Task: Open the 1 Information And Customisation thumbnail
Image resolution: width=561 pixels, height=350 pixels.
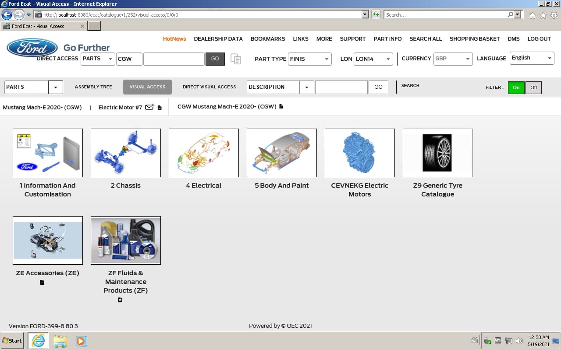Action: (x=48, y=153)
